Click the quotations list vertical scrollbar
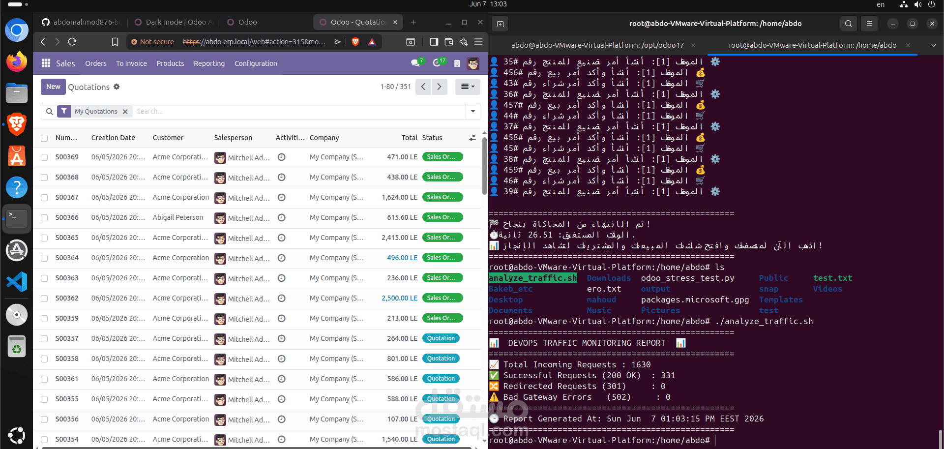The width and height of the screenshot is (944, 449). pyautogui.click(x=484, y=166)
